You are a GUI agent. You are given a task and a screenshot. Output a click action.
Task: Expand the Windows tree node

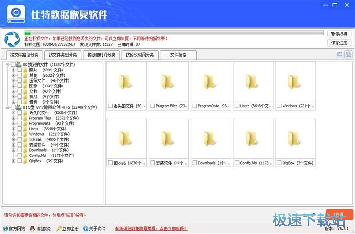[x=14, y=134]
